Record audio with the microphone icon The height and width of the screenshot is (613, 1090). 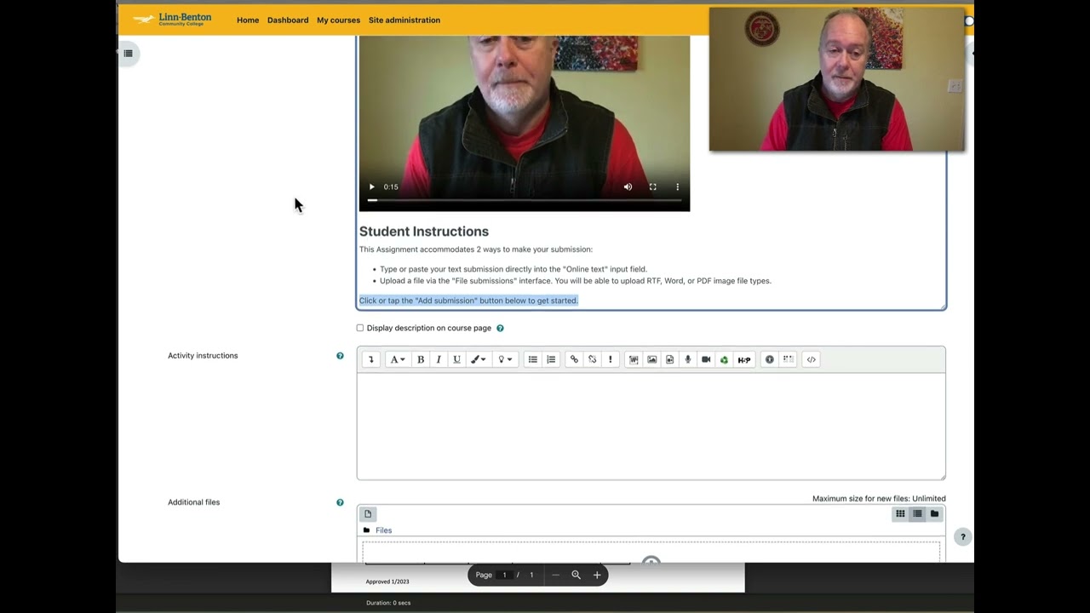[x=688, y=359]
